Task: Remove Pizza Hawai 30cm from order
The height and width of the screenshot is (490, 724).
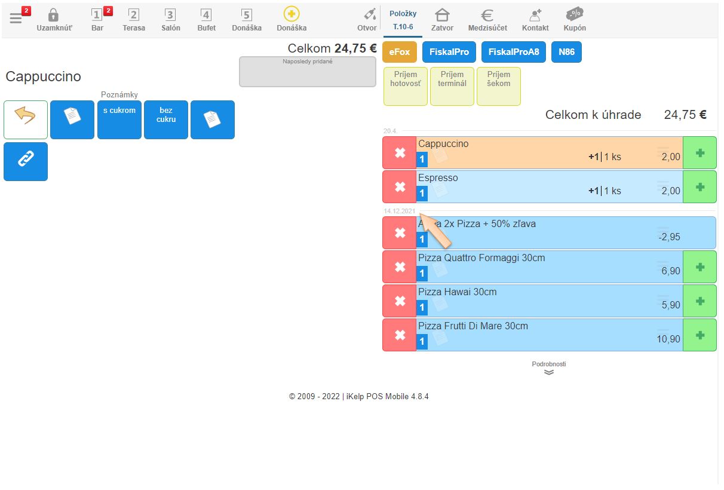Action: (x=400, y=301)
